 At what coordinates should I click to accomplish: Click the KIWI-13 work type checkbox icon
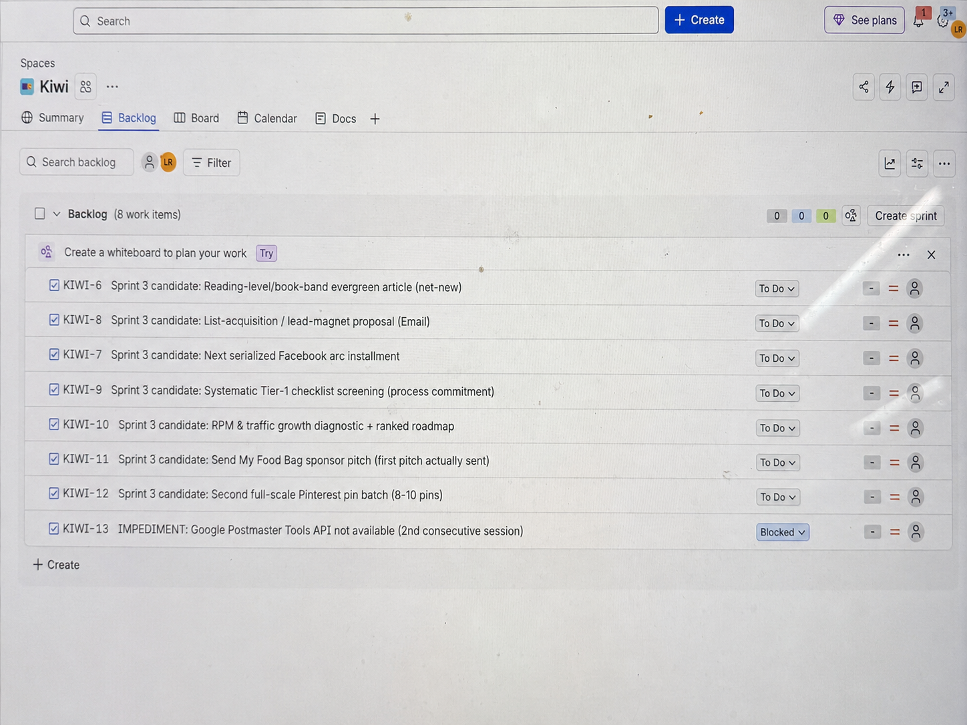pos(54,528)
